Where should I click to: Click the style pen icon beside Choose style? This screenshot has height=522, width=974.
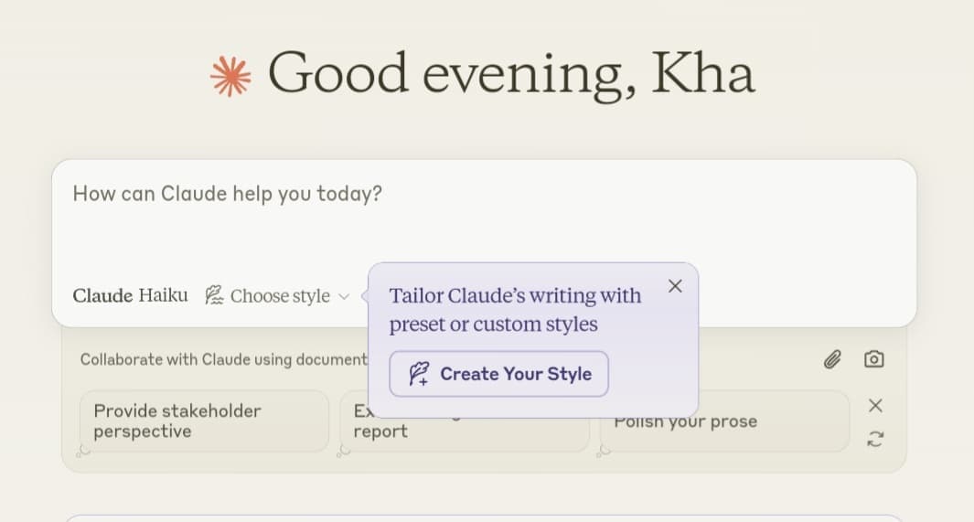point(215,295)
